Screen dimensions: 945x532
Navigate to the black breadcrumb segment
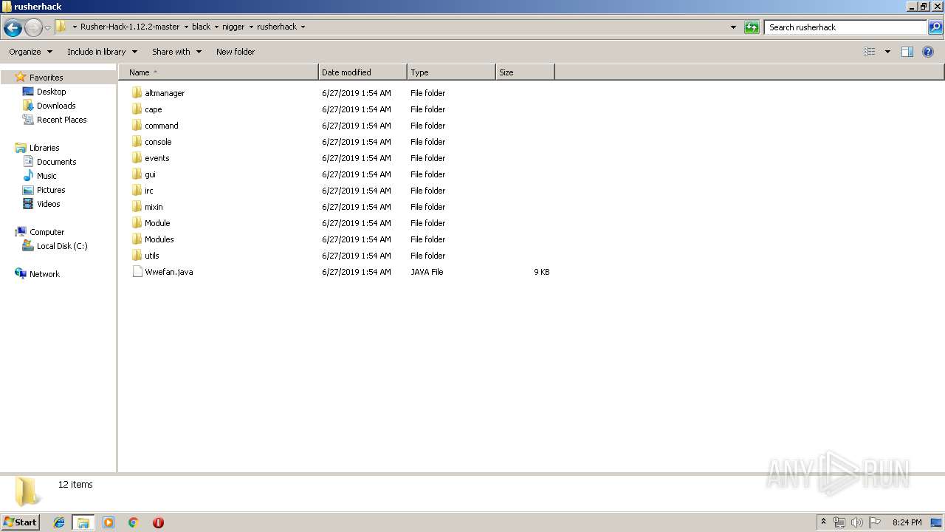(x=201, y=27)
